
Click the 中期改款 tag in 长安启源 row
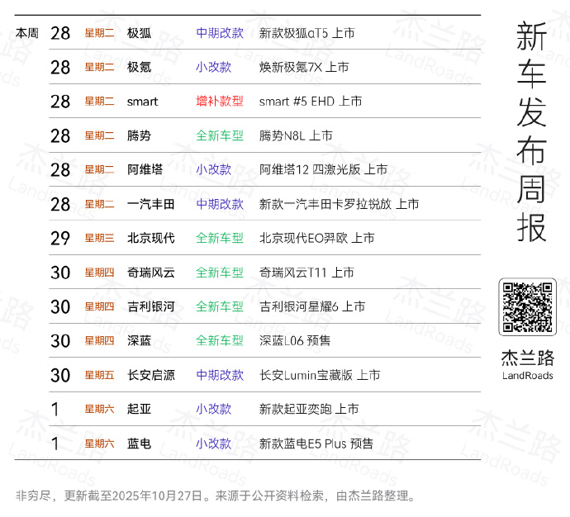pyautogui.click(x=220, y=375)
